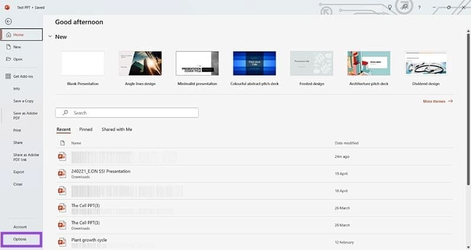Open 240221_E.ON SSI Presentation file
The height and width of the screenshot is (250, 471).
[x=255, y=174]
